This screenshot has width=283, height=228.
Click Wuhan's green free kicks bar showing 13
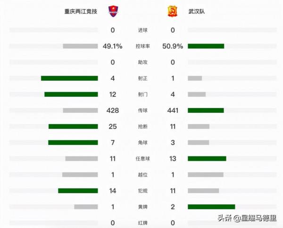click(207, 159)
